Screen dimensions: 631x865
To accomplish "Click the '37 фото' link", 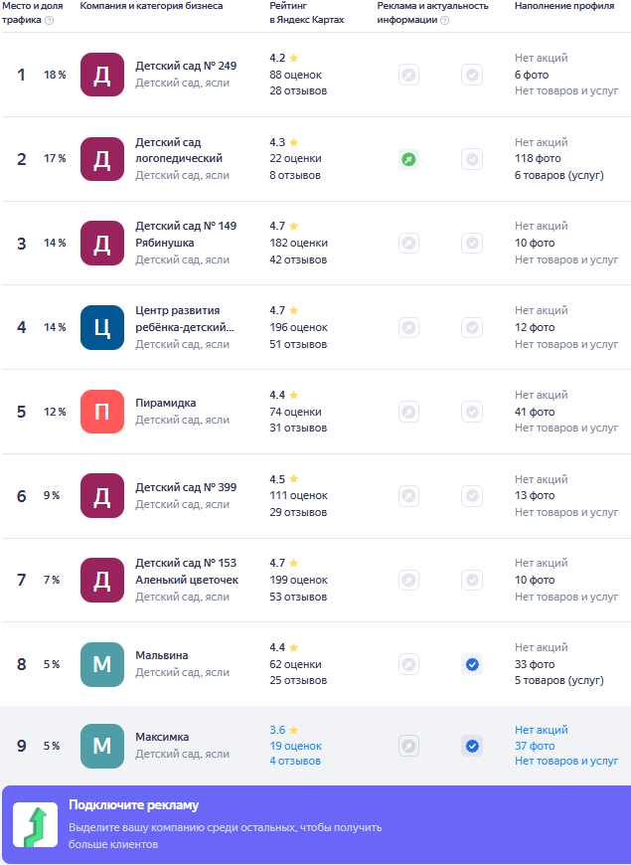I will [x=535, y=747].
